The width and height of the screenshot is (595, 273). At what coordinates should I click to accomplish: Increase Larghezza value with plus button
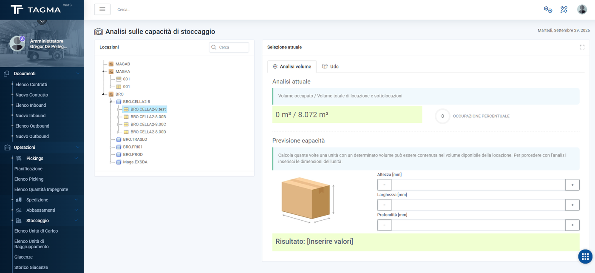(x=572, y=205)
